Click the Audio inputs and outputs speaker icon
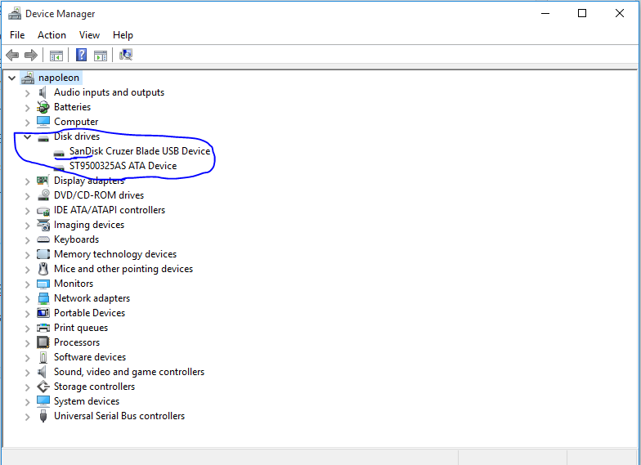 coord(43,92)
